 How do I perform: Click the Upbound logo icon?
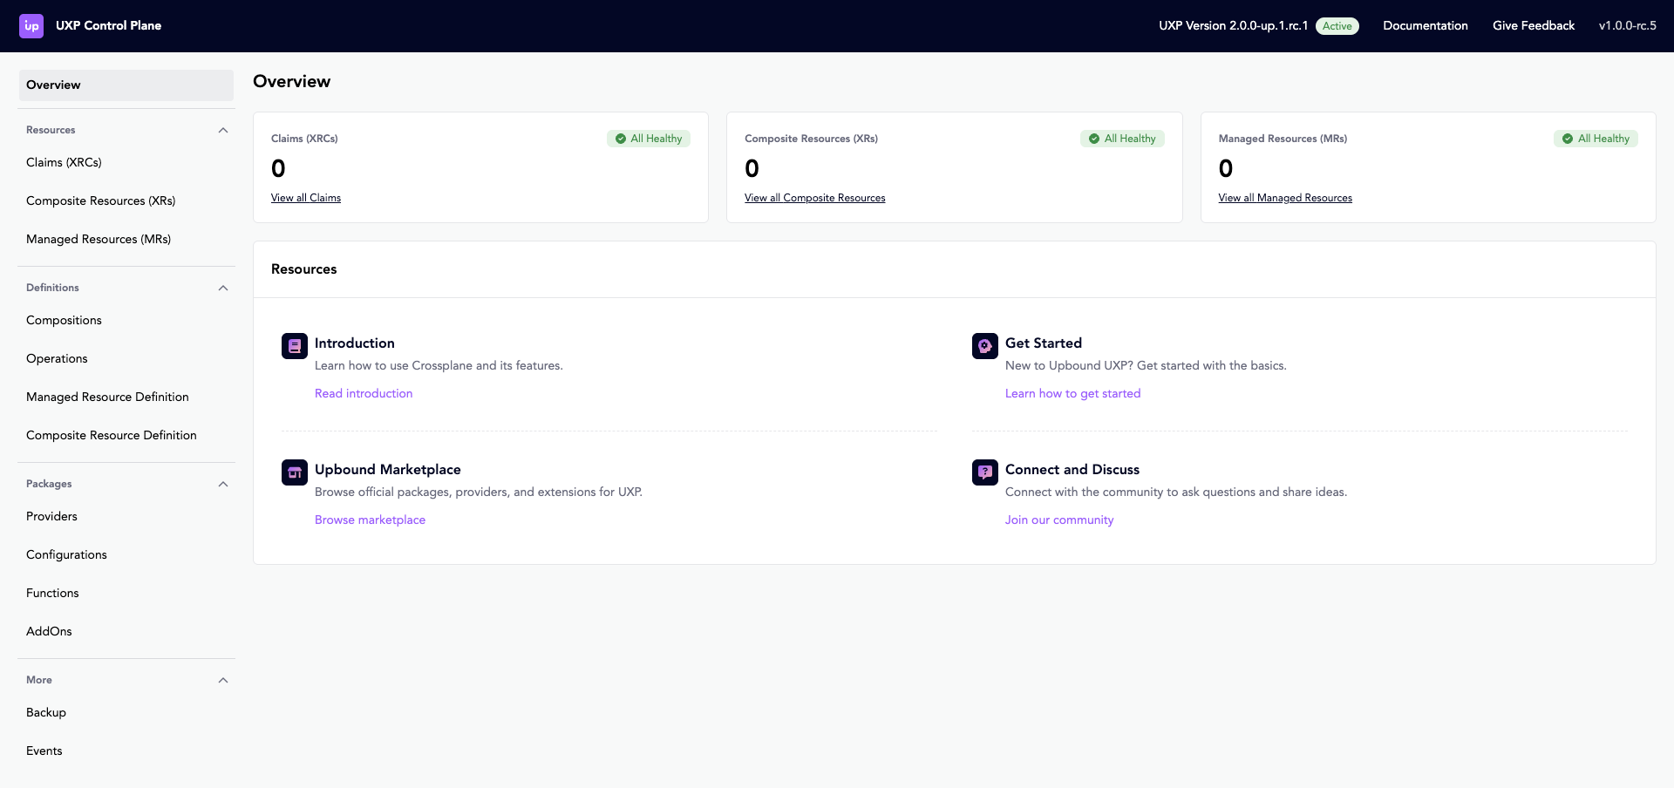[x=31, y=26]
